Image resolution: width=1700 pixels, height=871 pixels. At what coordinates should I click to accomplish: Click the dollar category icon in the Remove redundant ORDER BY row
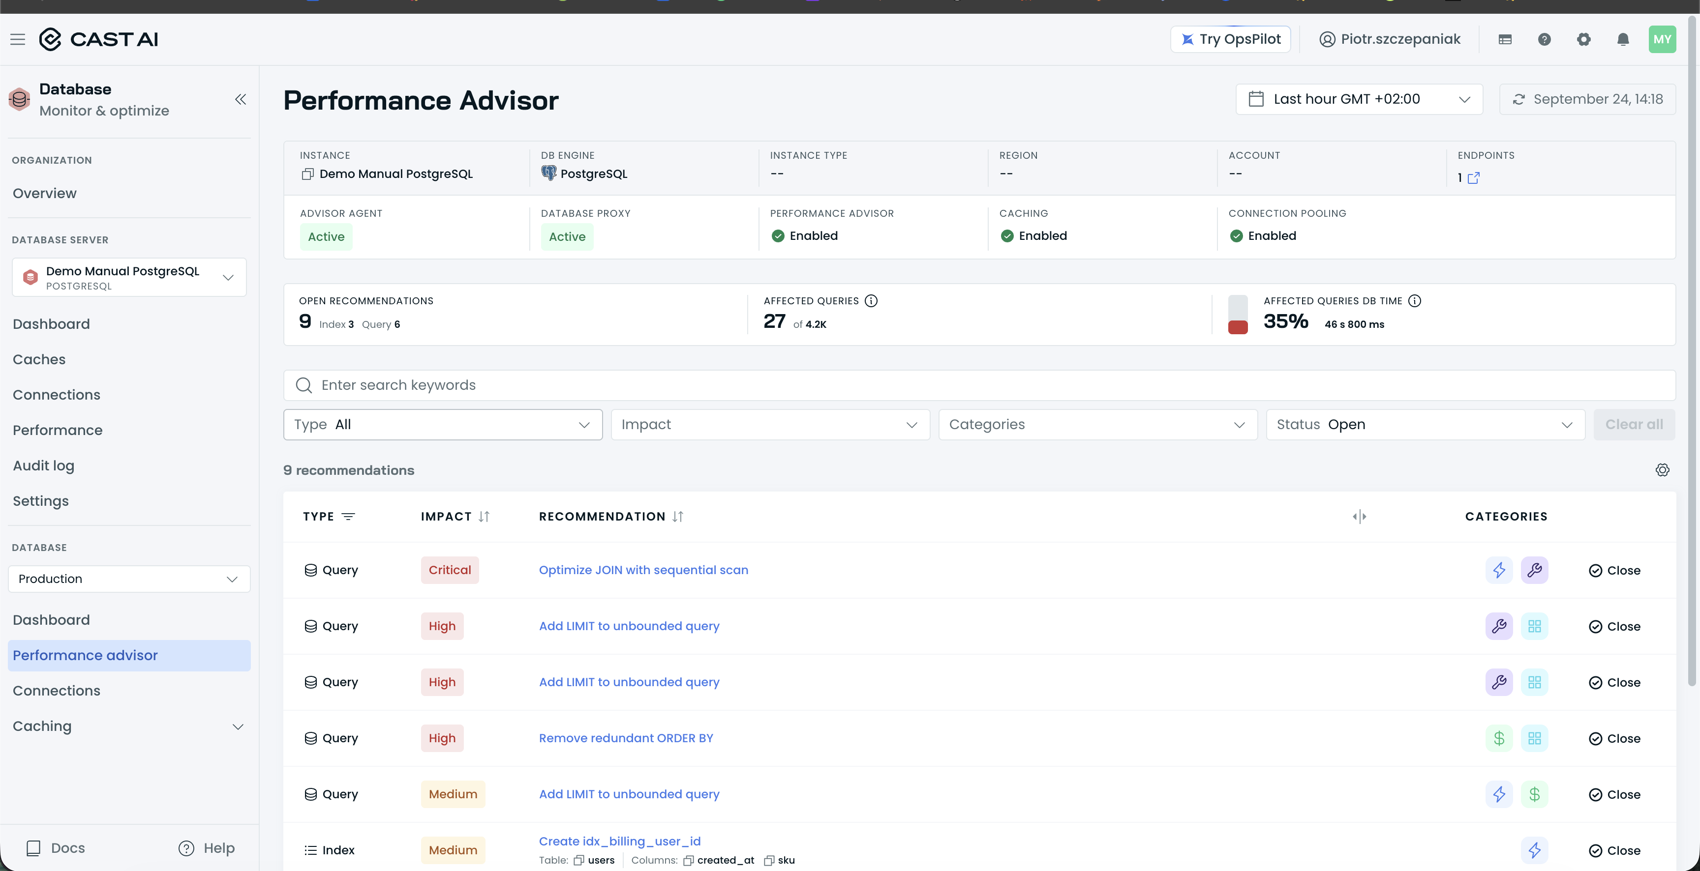(1499, 738)
